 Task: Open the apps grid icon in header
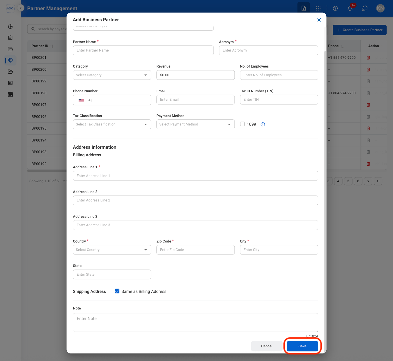click(318, 8)
